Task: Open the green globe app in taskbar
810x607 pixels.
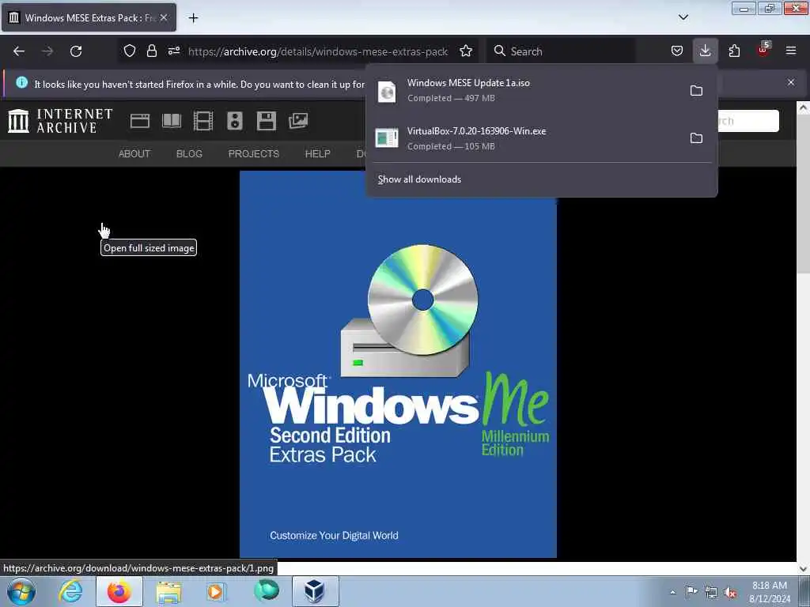Action: pyautogui.click(x=267, y=590)
